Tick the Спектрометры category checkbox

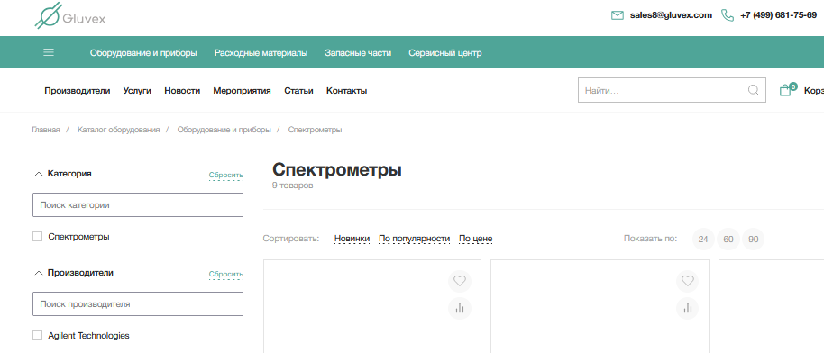pyautogui.click(x=37, y=237)
